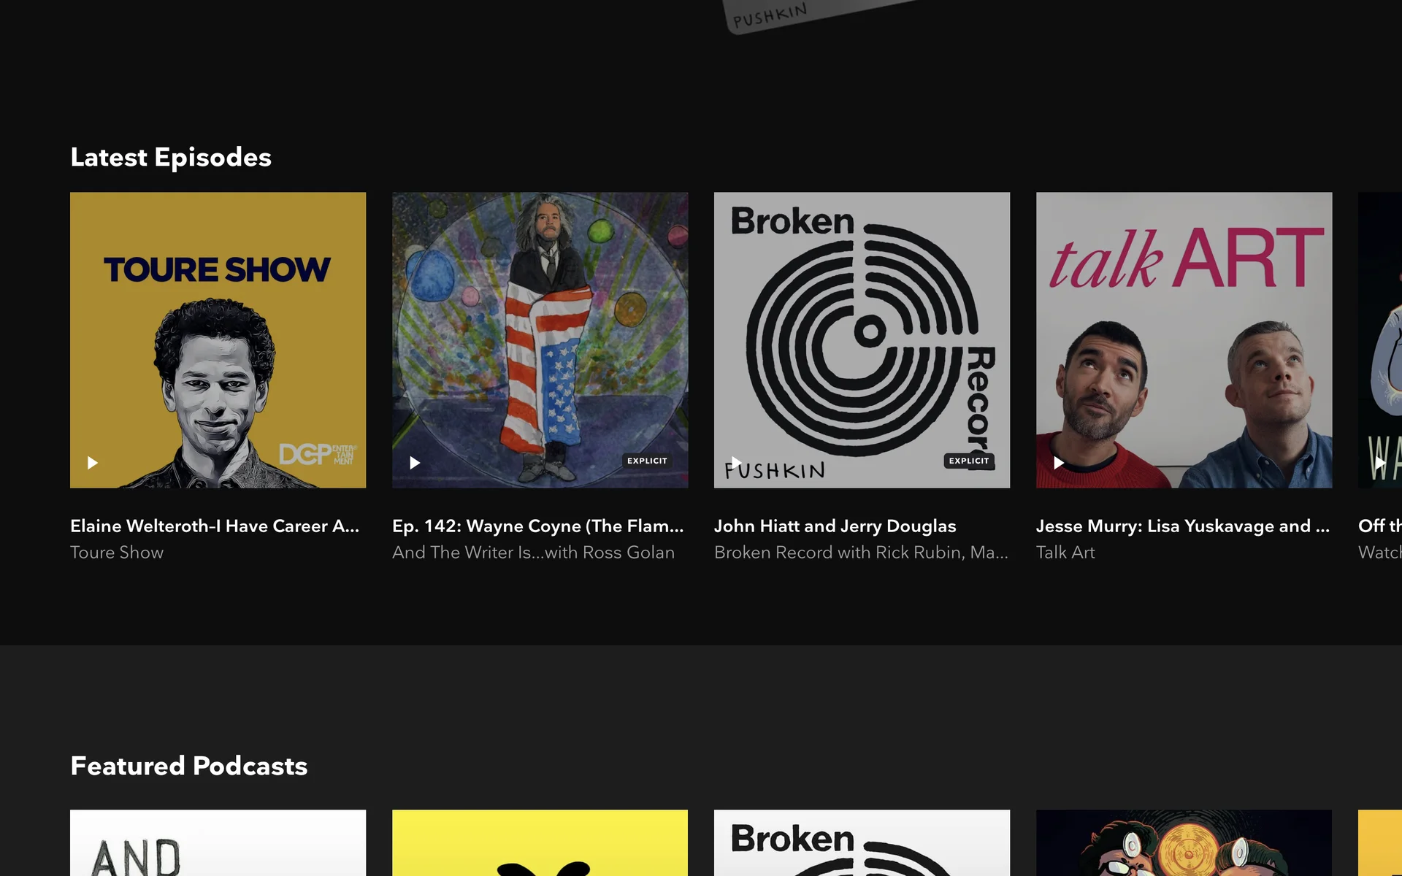This screenshot has height=876, width=1402.
Task: Go to Broken Record with Rick Rubin link
Action: tap(860, 553)
